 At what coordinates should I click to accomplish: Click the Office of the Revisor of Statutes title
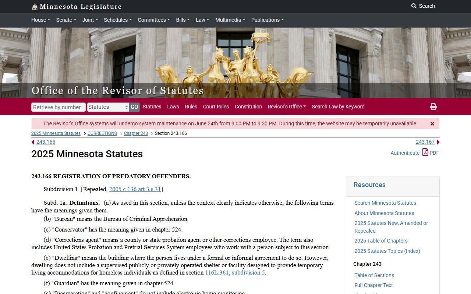117,90
